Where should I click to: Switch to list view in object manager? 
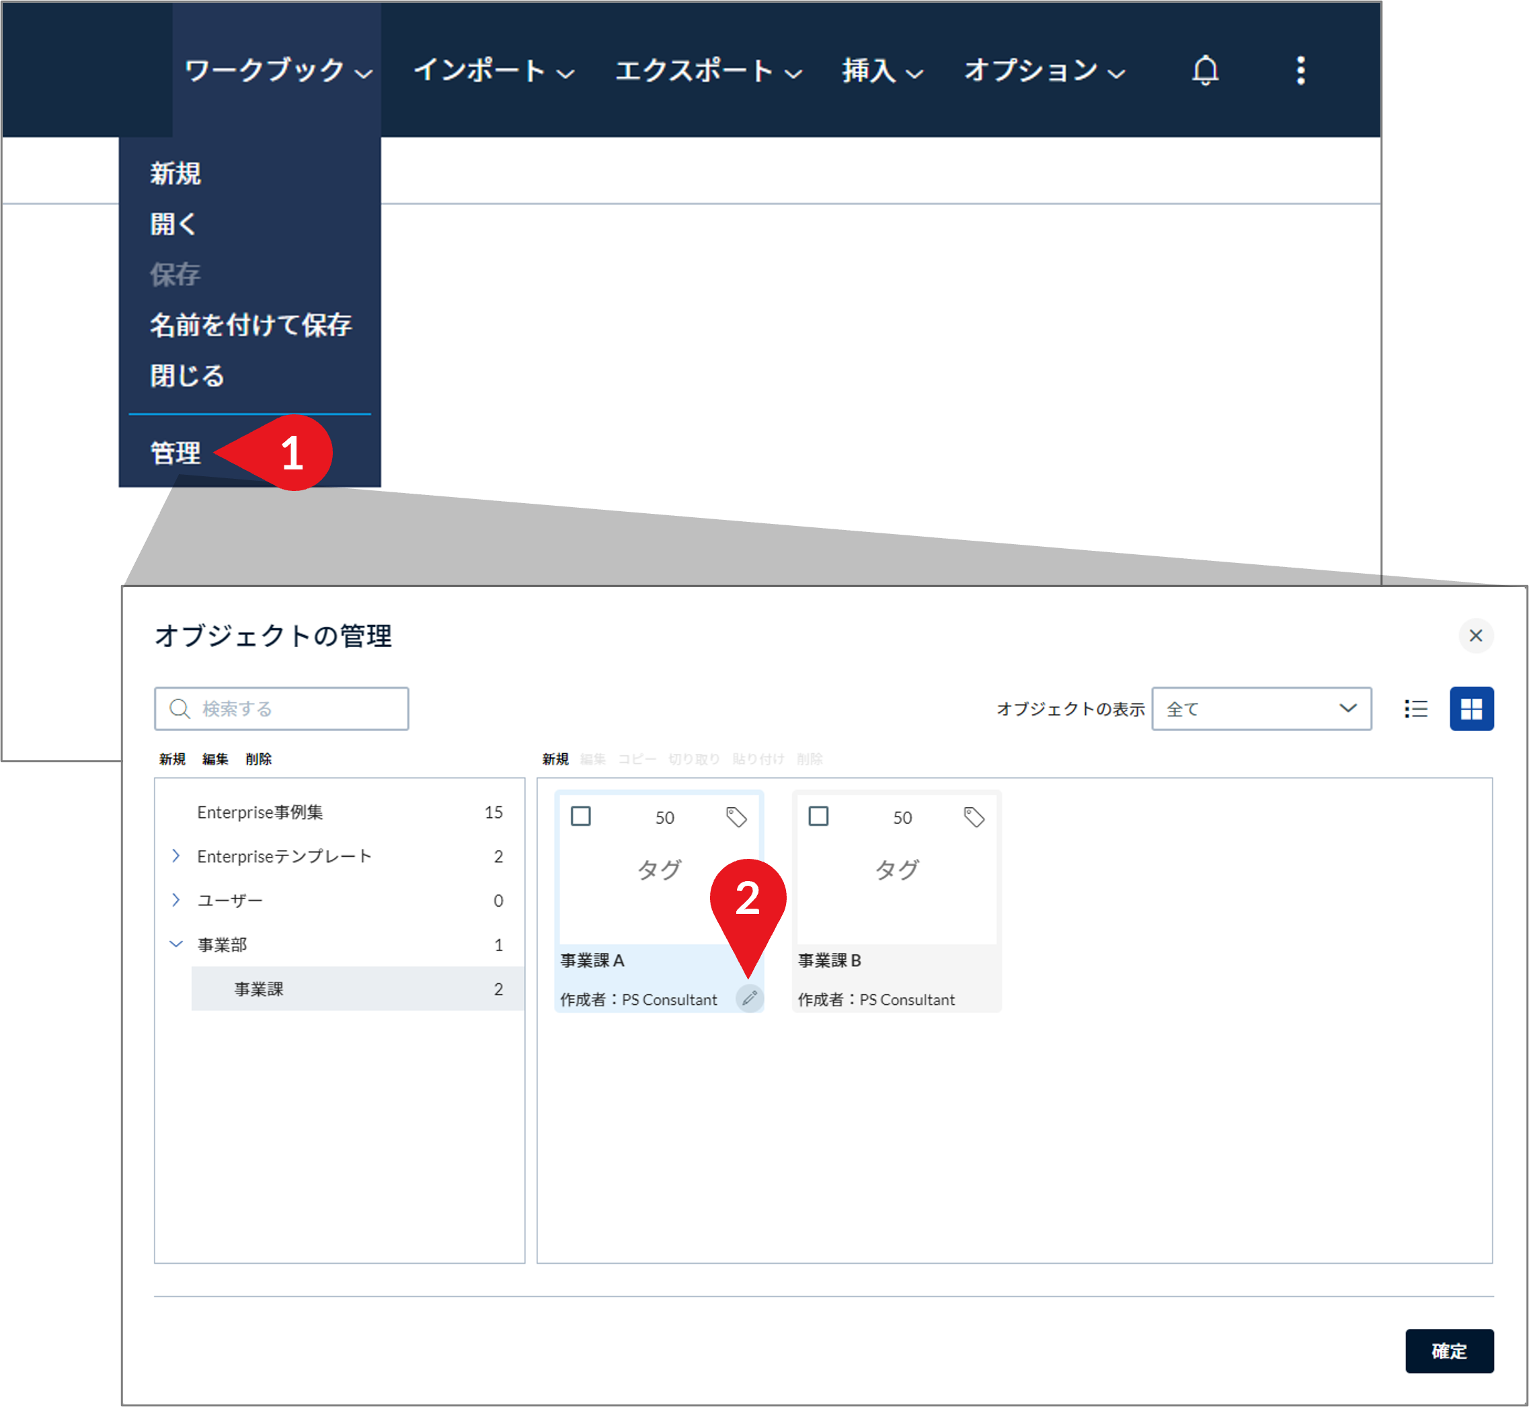coord(1415,709)
